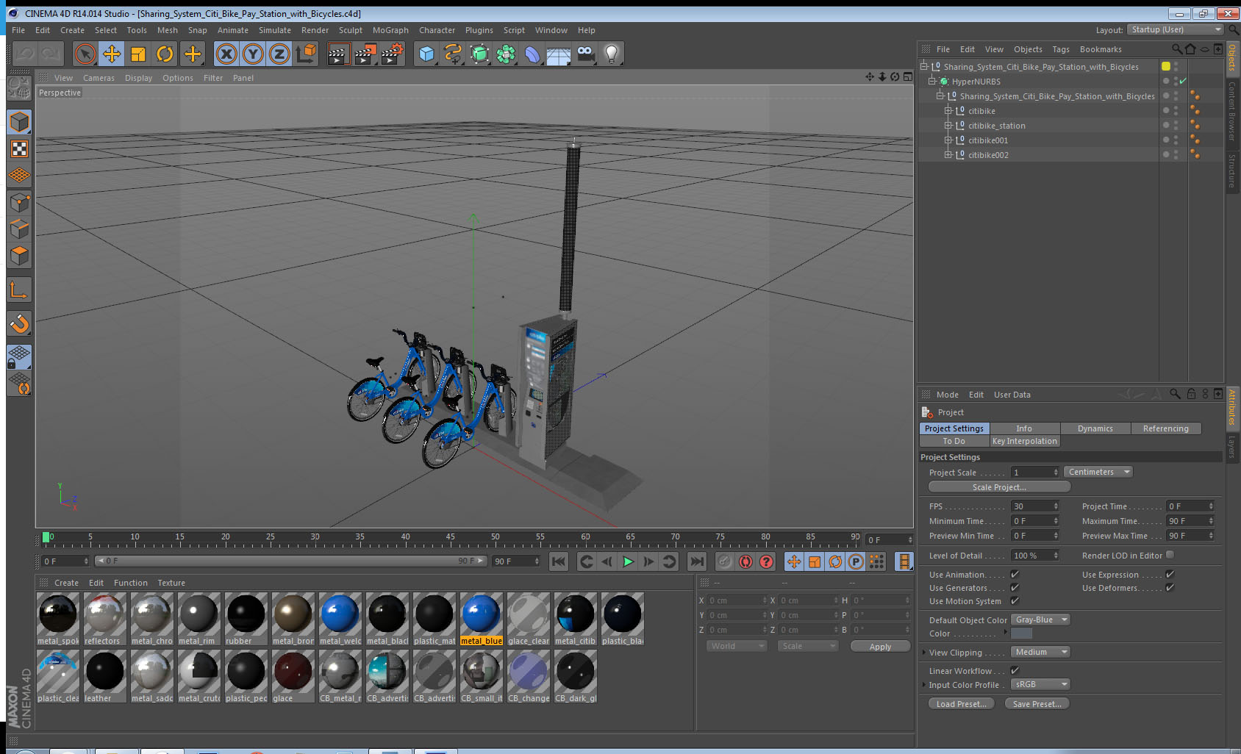Toggle X axis lock
1241x754 pixels.
coord(226,54)
